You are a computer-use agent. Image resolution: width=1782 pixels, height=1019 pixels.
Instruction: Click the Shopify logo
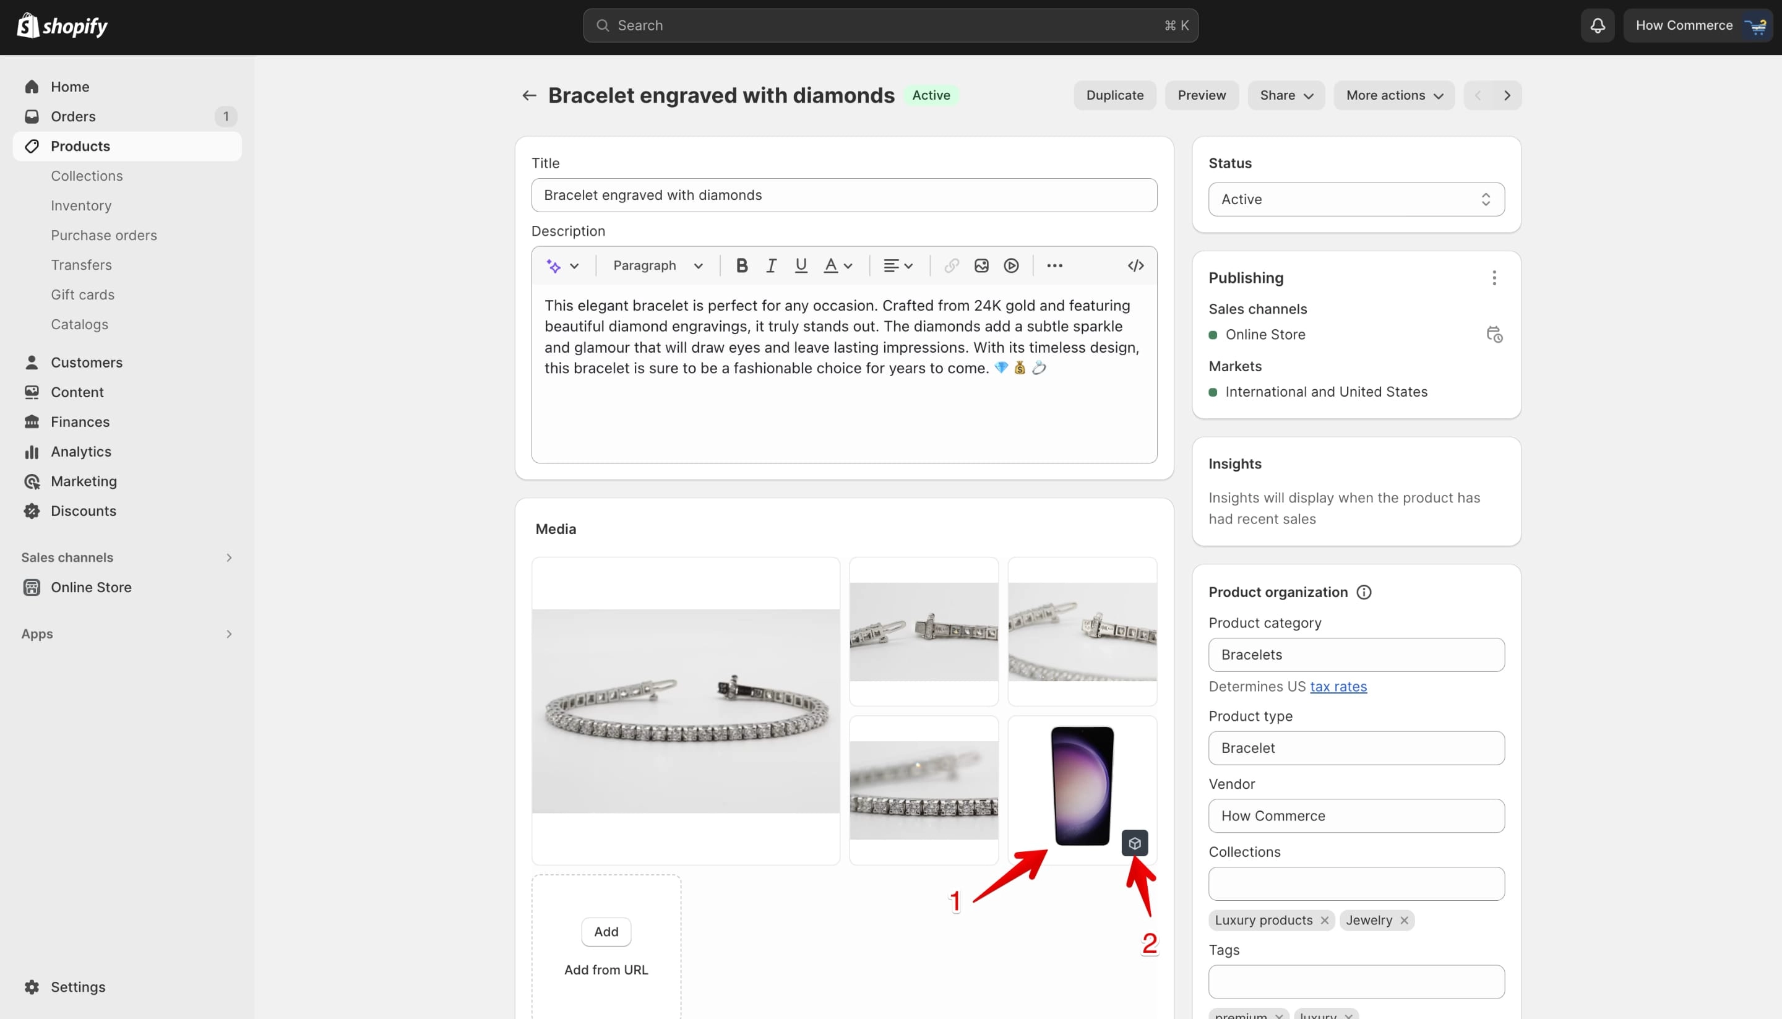pyautogui.click(x=62, y=26)
